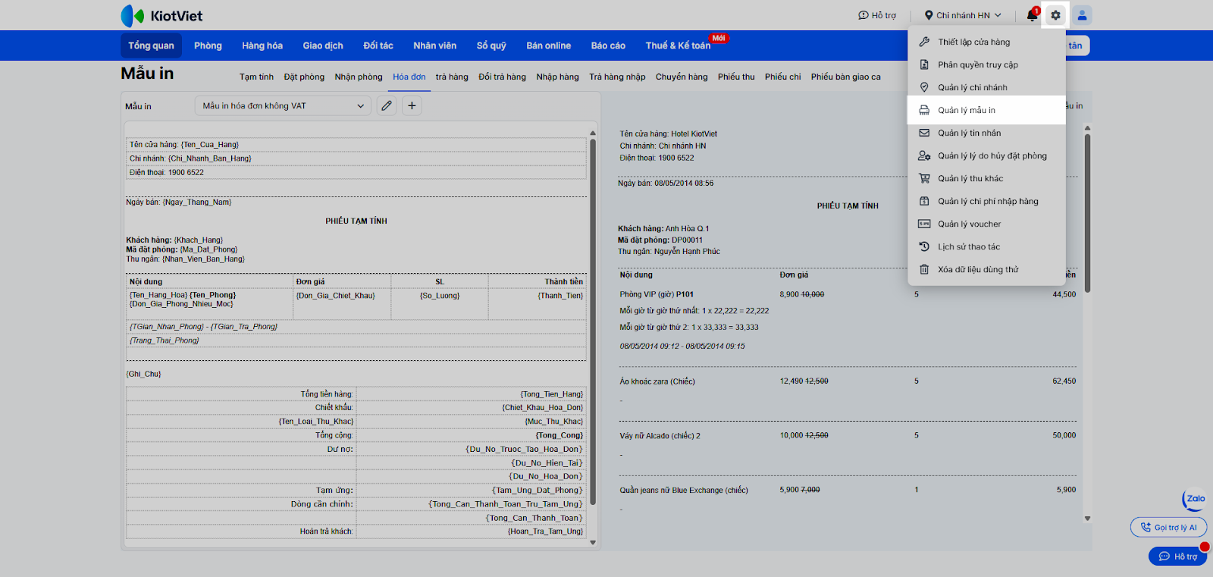Click the trash icon for Xóa dữ liệu dùng thử
The height and width of the screenshot is (577, 1213).
[x=924, y=269]
